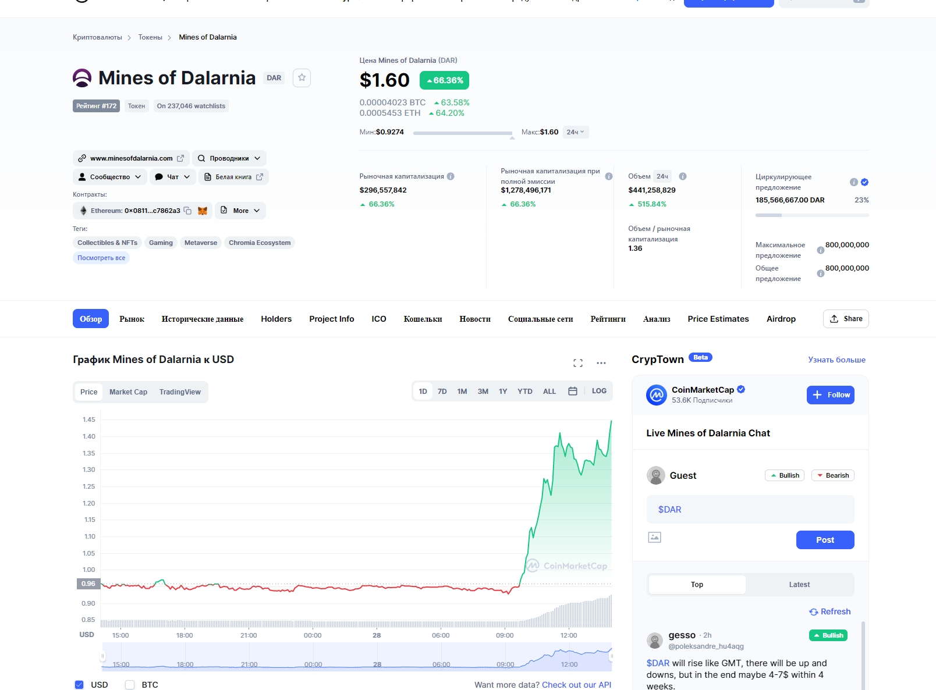Open the Airdrop tab

[x=781, y=319]
